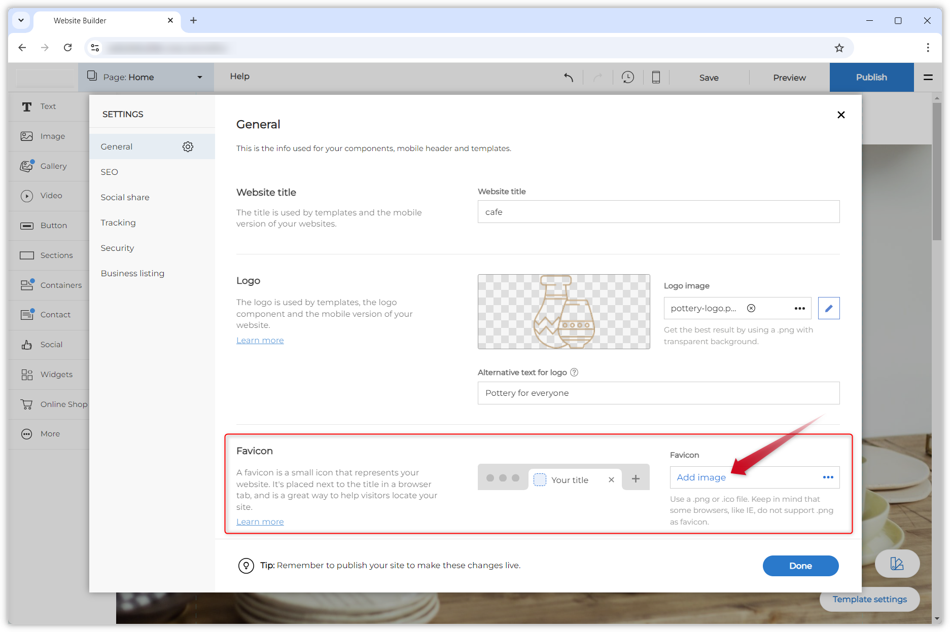This screenshot has width=950, height=632.
Task: Open the logo image three-dots options
Action: tap(800, 308)
